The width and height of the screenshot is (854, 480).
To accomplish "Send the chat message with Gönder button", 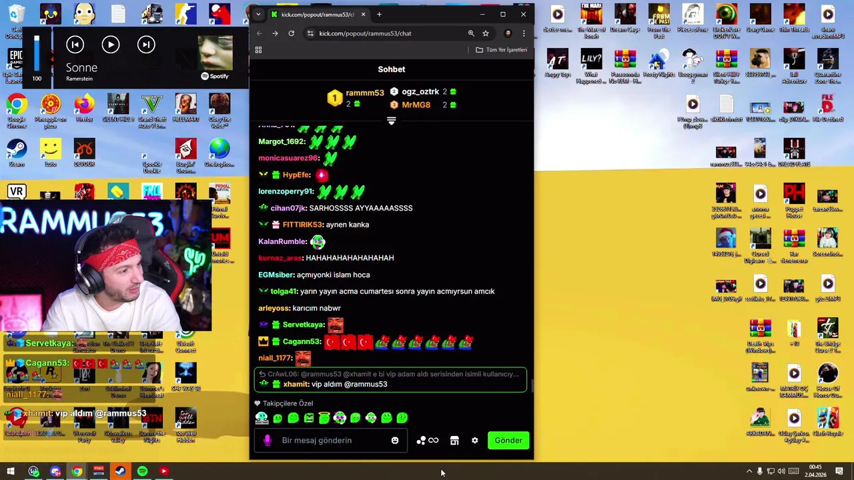I will [508, 440].
